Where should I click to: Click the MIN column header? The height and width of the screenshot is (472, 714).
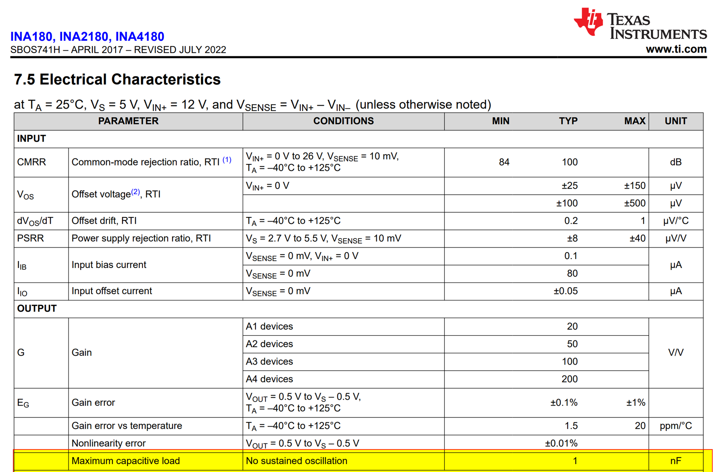tap(500, 121)
